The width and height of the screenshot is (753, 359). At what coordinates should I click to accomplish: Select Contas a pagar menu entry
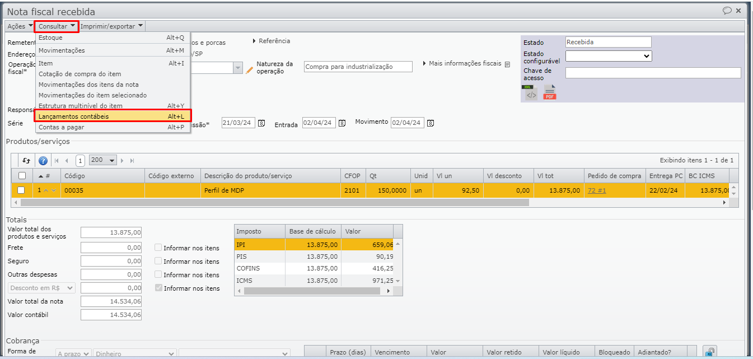click(113, 127)
